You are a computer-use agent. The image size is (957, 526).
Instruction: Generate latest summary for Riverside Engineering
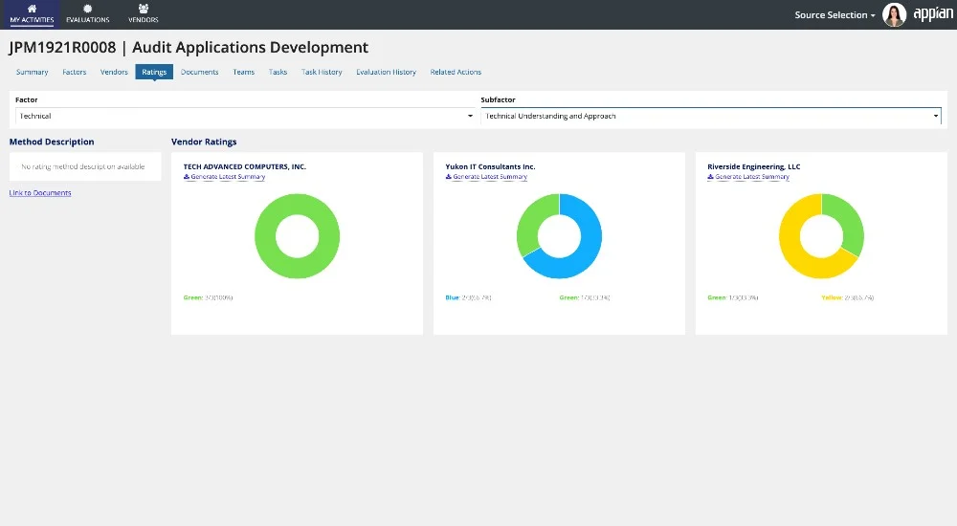click(x=748, y=177)
